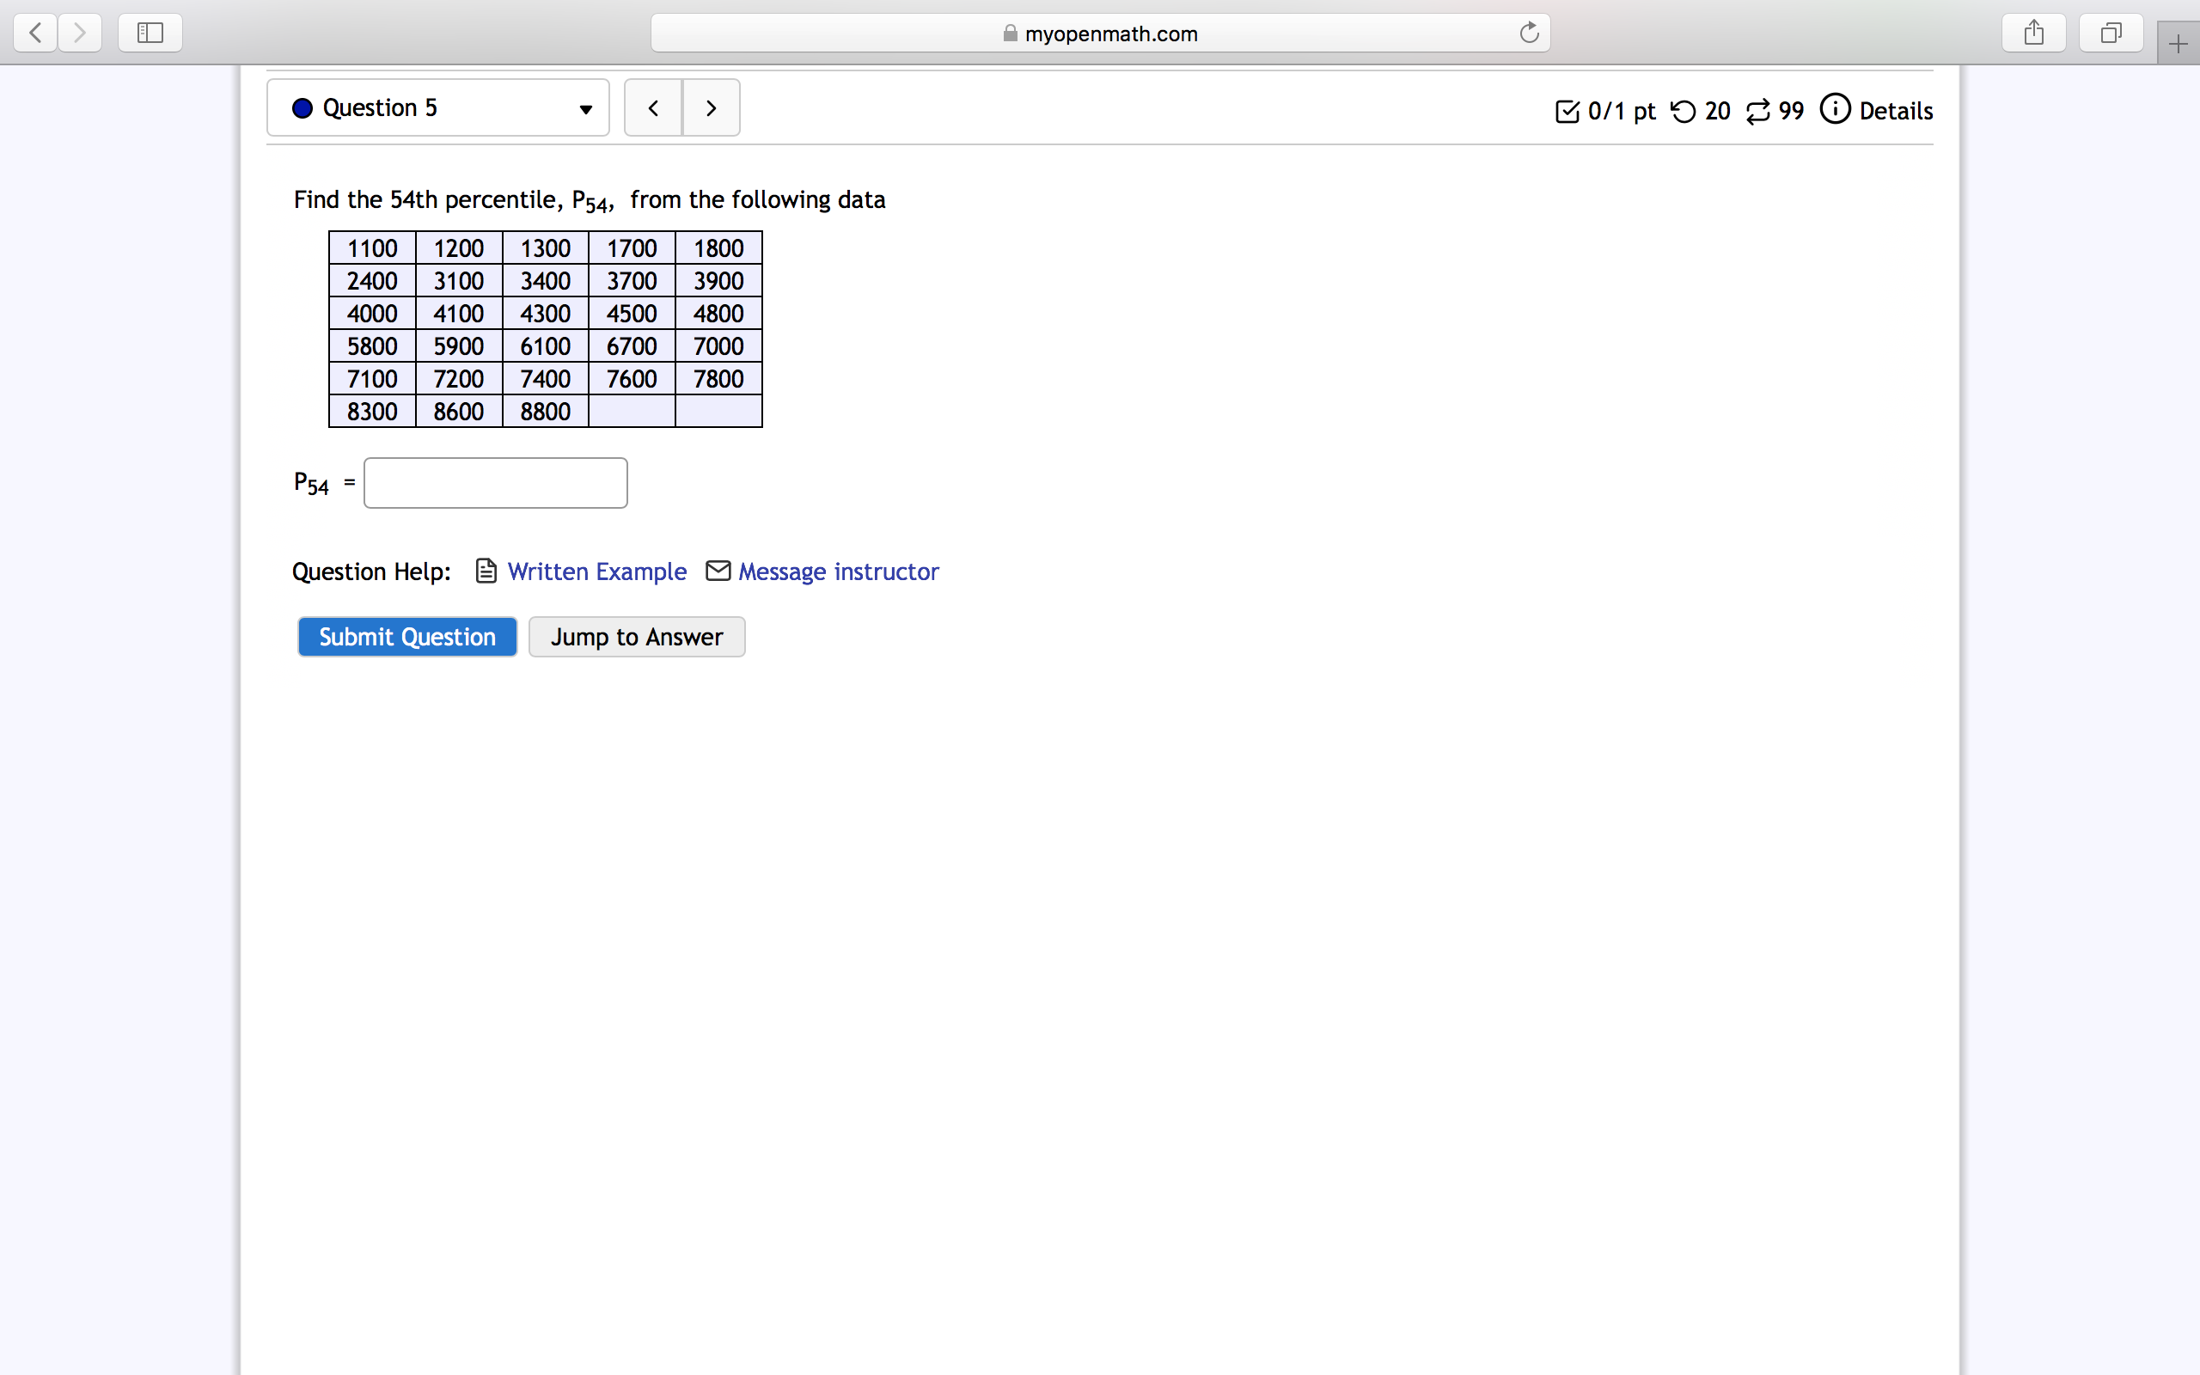Select the radio bullet beside Question 5
The width and height of the screenshot is (2200, 1375).
pyautogui.click(x=301, y=107)
